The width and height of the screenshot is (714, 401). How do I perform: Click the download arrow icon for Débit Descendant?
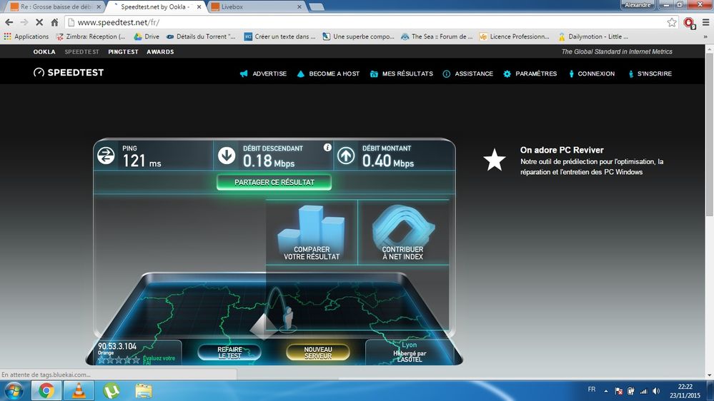(x=227, y=156)
